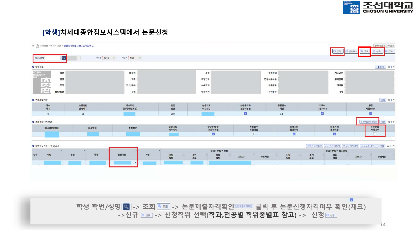Click the 확인완료 button
The width and height of the screenshot is (415, 230).
tap(391, 46)
